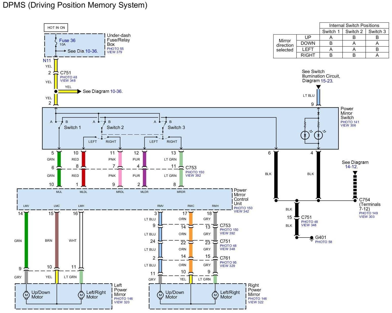392x313 pixels.
Task: Open PHOTO 55 for Under-dash Fuse/Relay Box
Action: (x=115, y=49)
